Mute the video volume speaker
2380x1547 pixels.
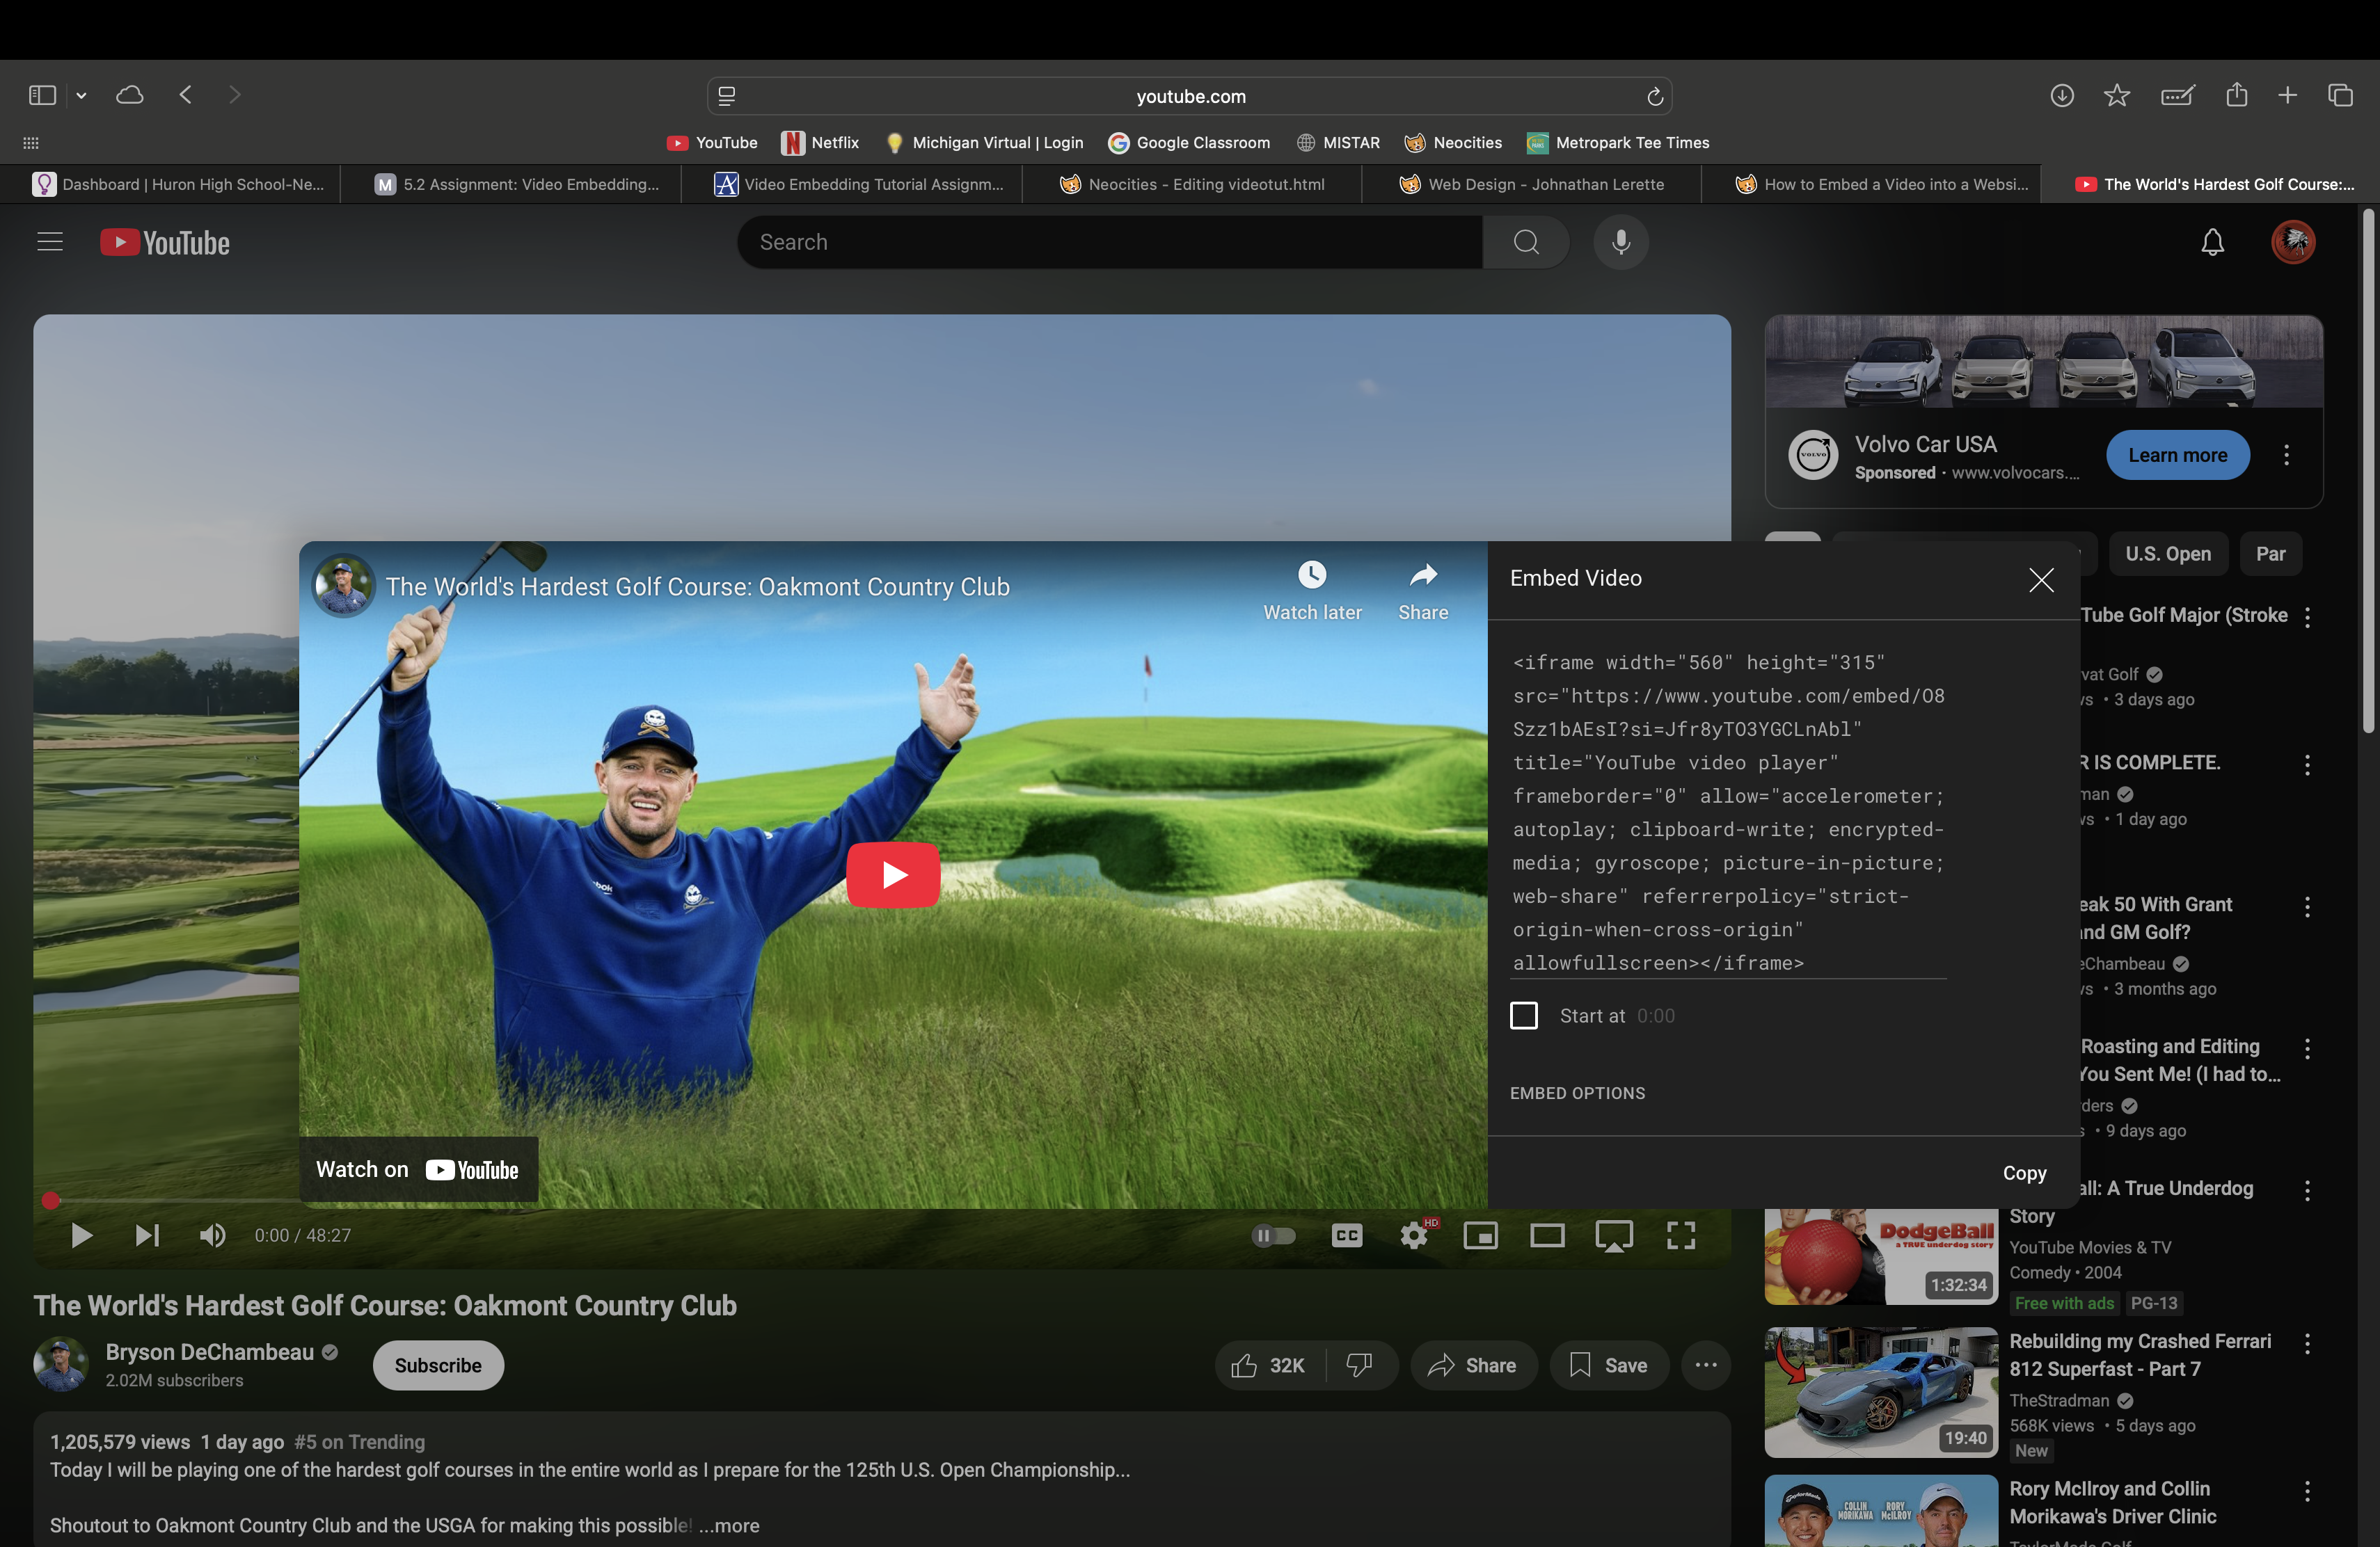(x=212, y=1235)
